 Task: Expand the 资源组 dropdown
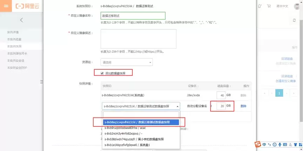coord(127,62)
